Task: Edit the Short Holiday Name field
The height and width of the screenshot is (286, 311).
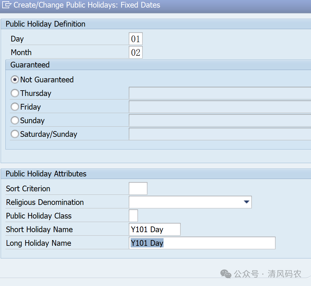Action: tap(155, 229)
